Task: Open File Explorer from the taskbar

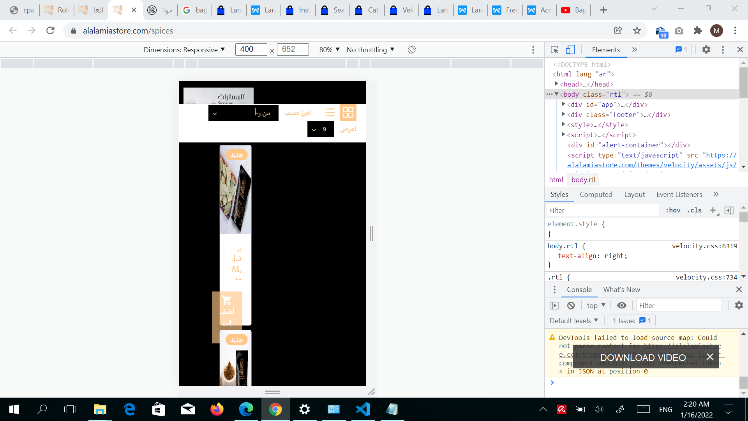Action: point(100,409)
